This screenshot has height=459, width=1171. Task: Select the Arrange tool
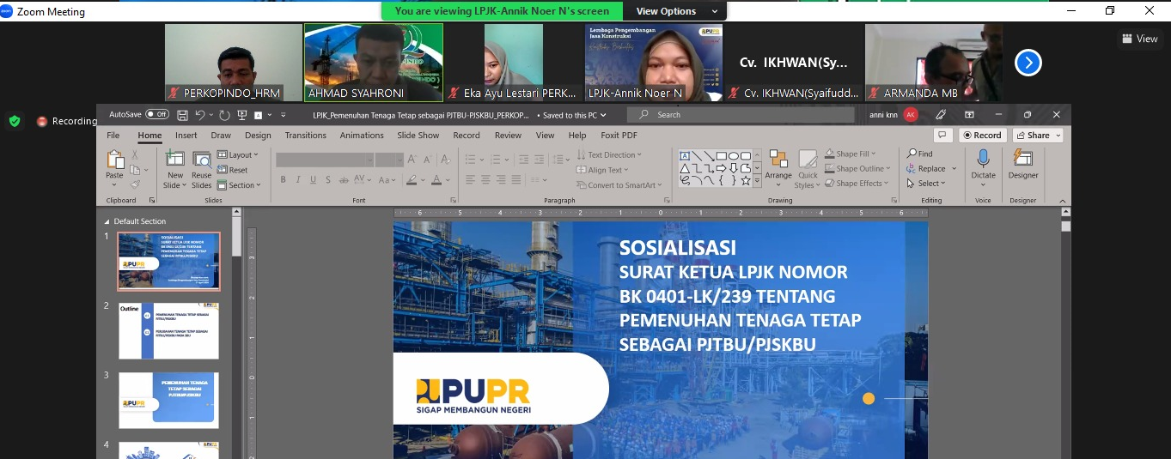tap(778, 165)
